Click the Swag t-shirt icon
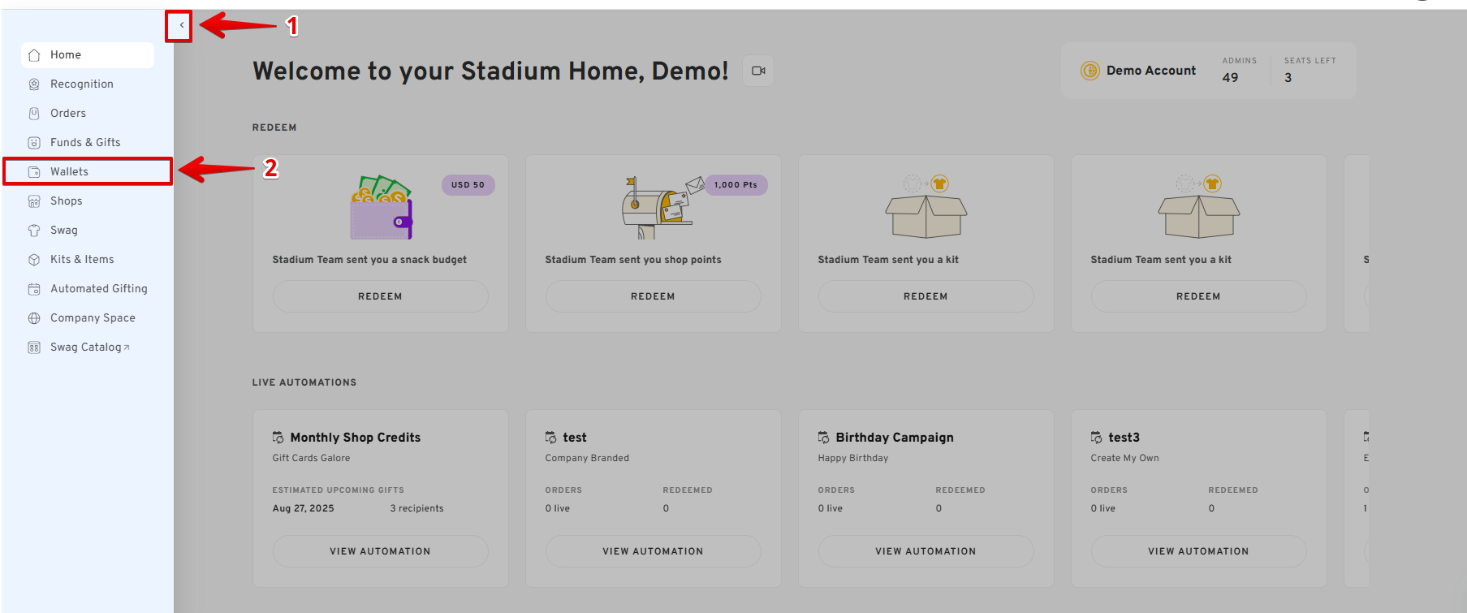The width and height of the screenshot is (1467, 613). click(x=34, y=231)
